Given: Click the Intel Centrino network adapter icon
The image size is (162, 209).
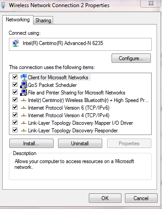Looking at the screenshot, I should (16, 43).
